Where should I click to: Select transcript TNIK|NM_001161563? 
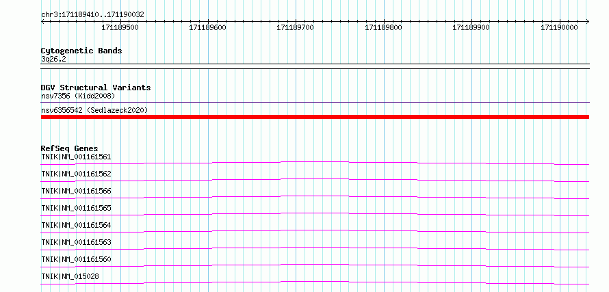(76, 242)
